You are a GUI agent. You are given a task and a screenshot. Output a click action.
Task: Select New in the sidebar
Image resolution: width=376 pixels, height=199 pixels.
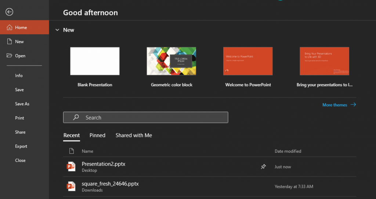[x=25, y=42]
